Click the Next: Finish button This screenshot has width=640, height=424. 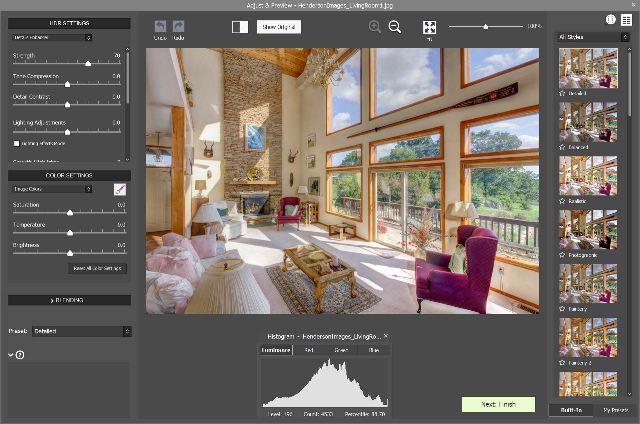coord(498,404)
